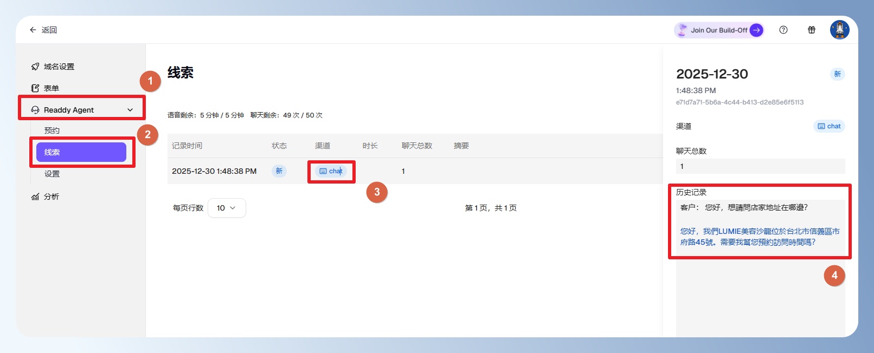Screen dimensions: 874x353
Task: Open the 预约 submenu item
Action: (x=52, y=130)
